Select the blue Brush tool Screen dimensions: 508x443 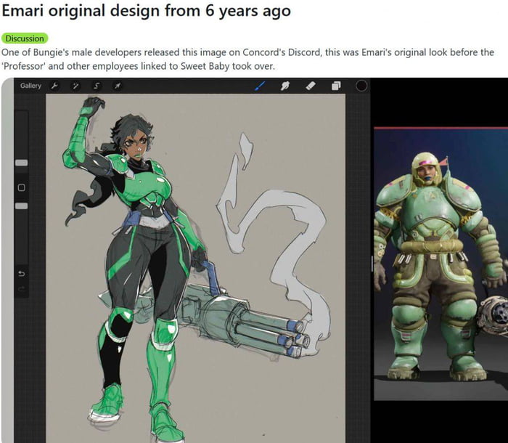(261, 86)
